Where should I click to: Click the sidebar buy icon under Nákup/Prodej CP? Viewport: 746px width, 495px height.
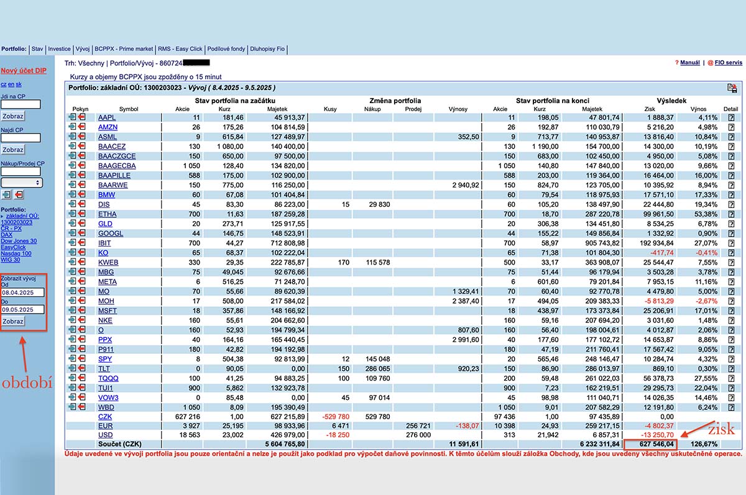pyautogui.click(x=6, y=194)
